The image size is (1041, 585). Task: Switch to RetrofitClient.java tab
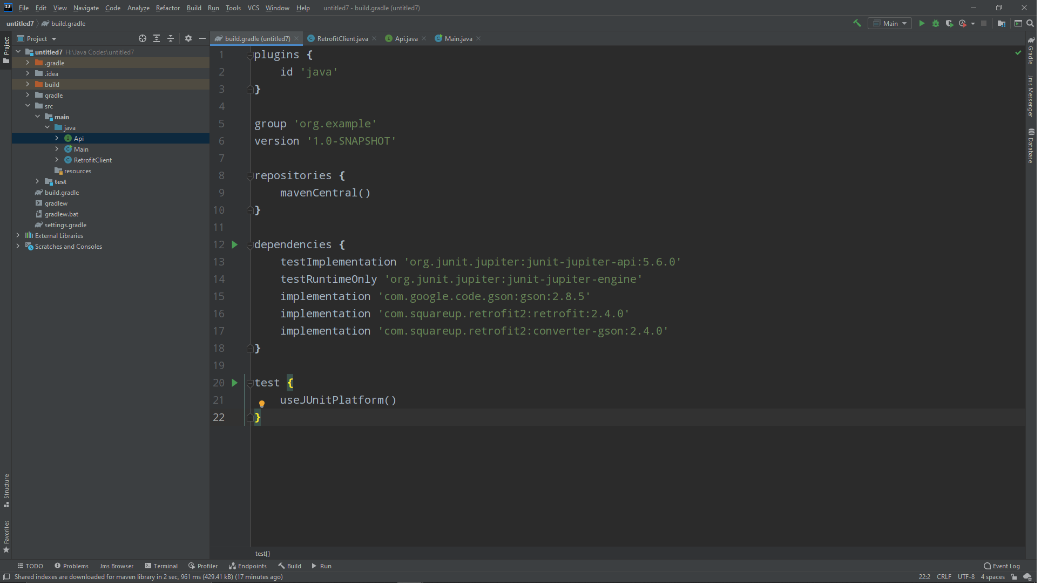pos(343,39)
